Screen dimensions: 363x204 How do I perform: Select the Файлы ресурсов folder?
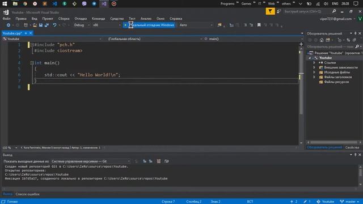pos(336,82)
